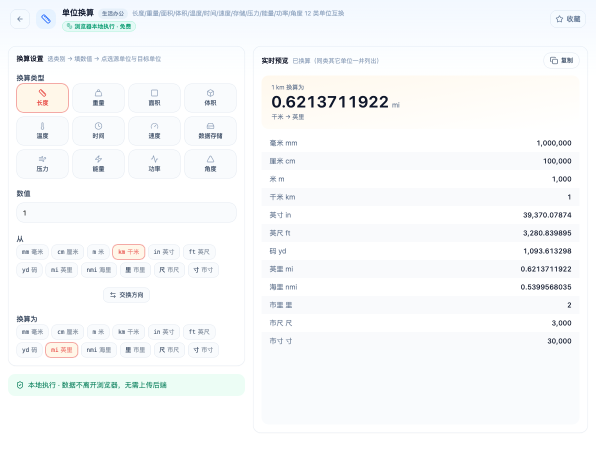Choose target unit ft 英尺 under 换算为
This screenshot has width=596, height=450.
[199, 332]
